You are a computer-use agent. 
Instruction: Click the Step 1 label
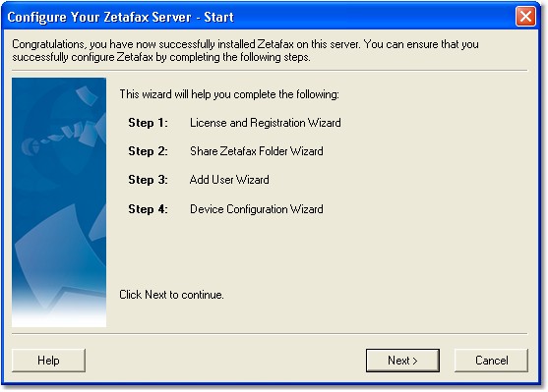(x=148, y=123)
